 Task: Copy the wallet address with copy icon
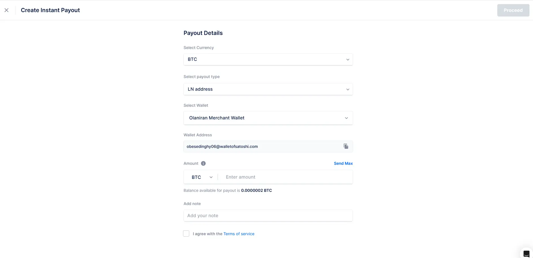(x=346, y=146)
